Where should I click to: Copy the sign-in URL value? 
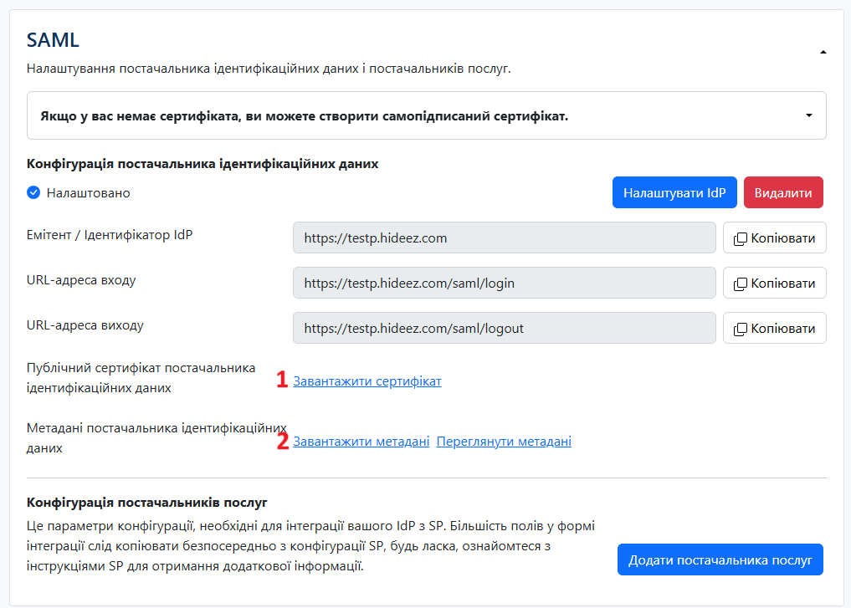tap(774, 283)
